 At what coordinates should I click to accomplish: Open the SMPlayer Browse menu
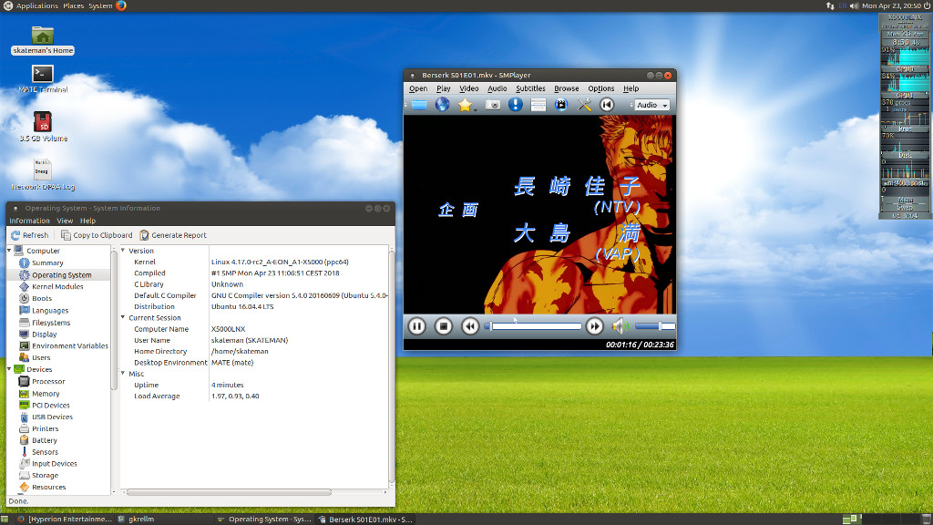click(567, 88)
